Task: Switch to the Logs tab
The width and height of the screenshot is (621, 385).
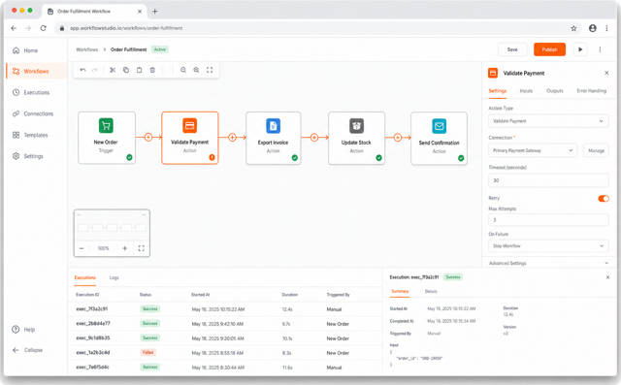Action: (x=114, y=277)
